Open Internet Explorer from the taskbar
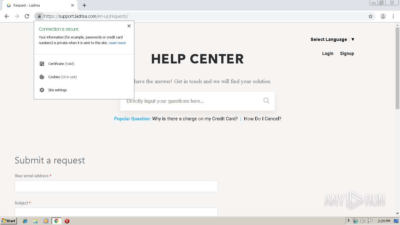The image size is (400, 225). click(25, 221)
